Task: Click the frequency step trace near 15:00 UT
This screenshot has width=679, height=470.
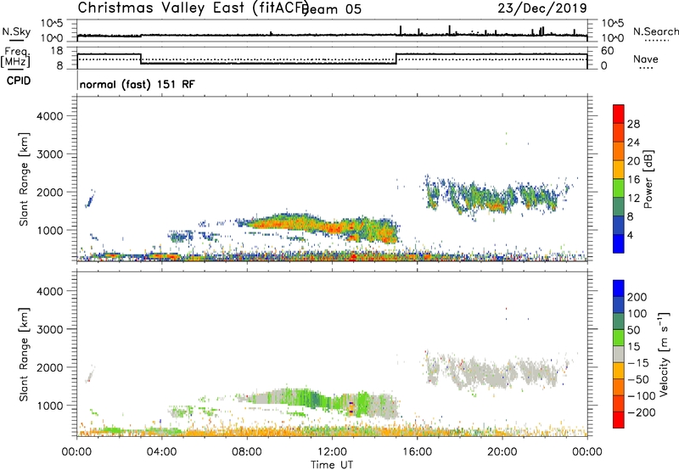Action: pos(396,59)
